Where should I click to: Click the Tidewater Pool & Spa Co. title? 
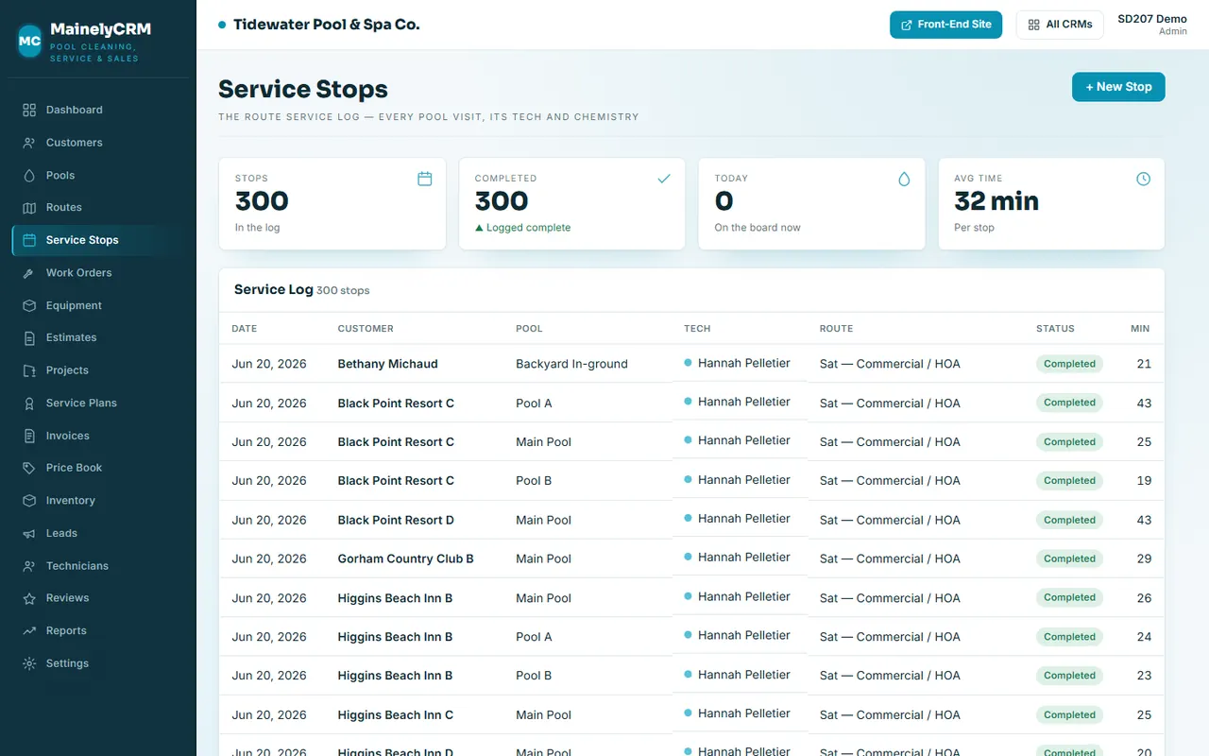pos(327,25)
